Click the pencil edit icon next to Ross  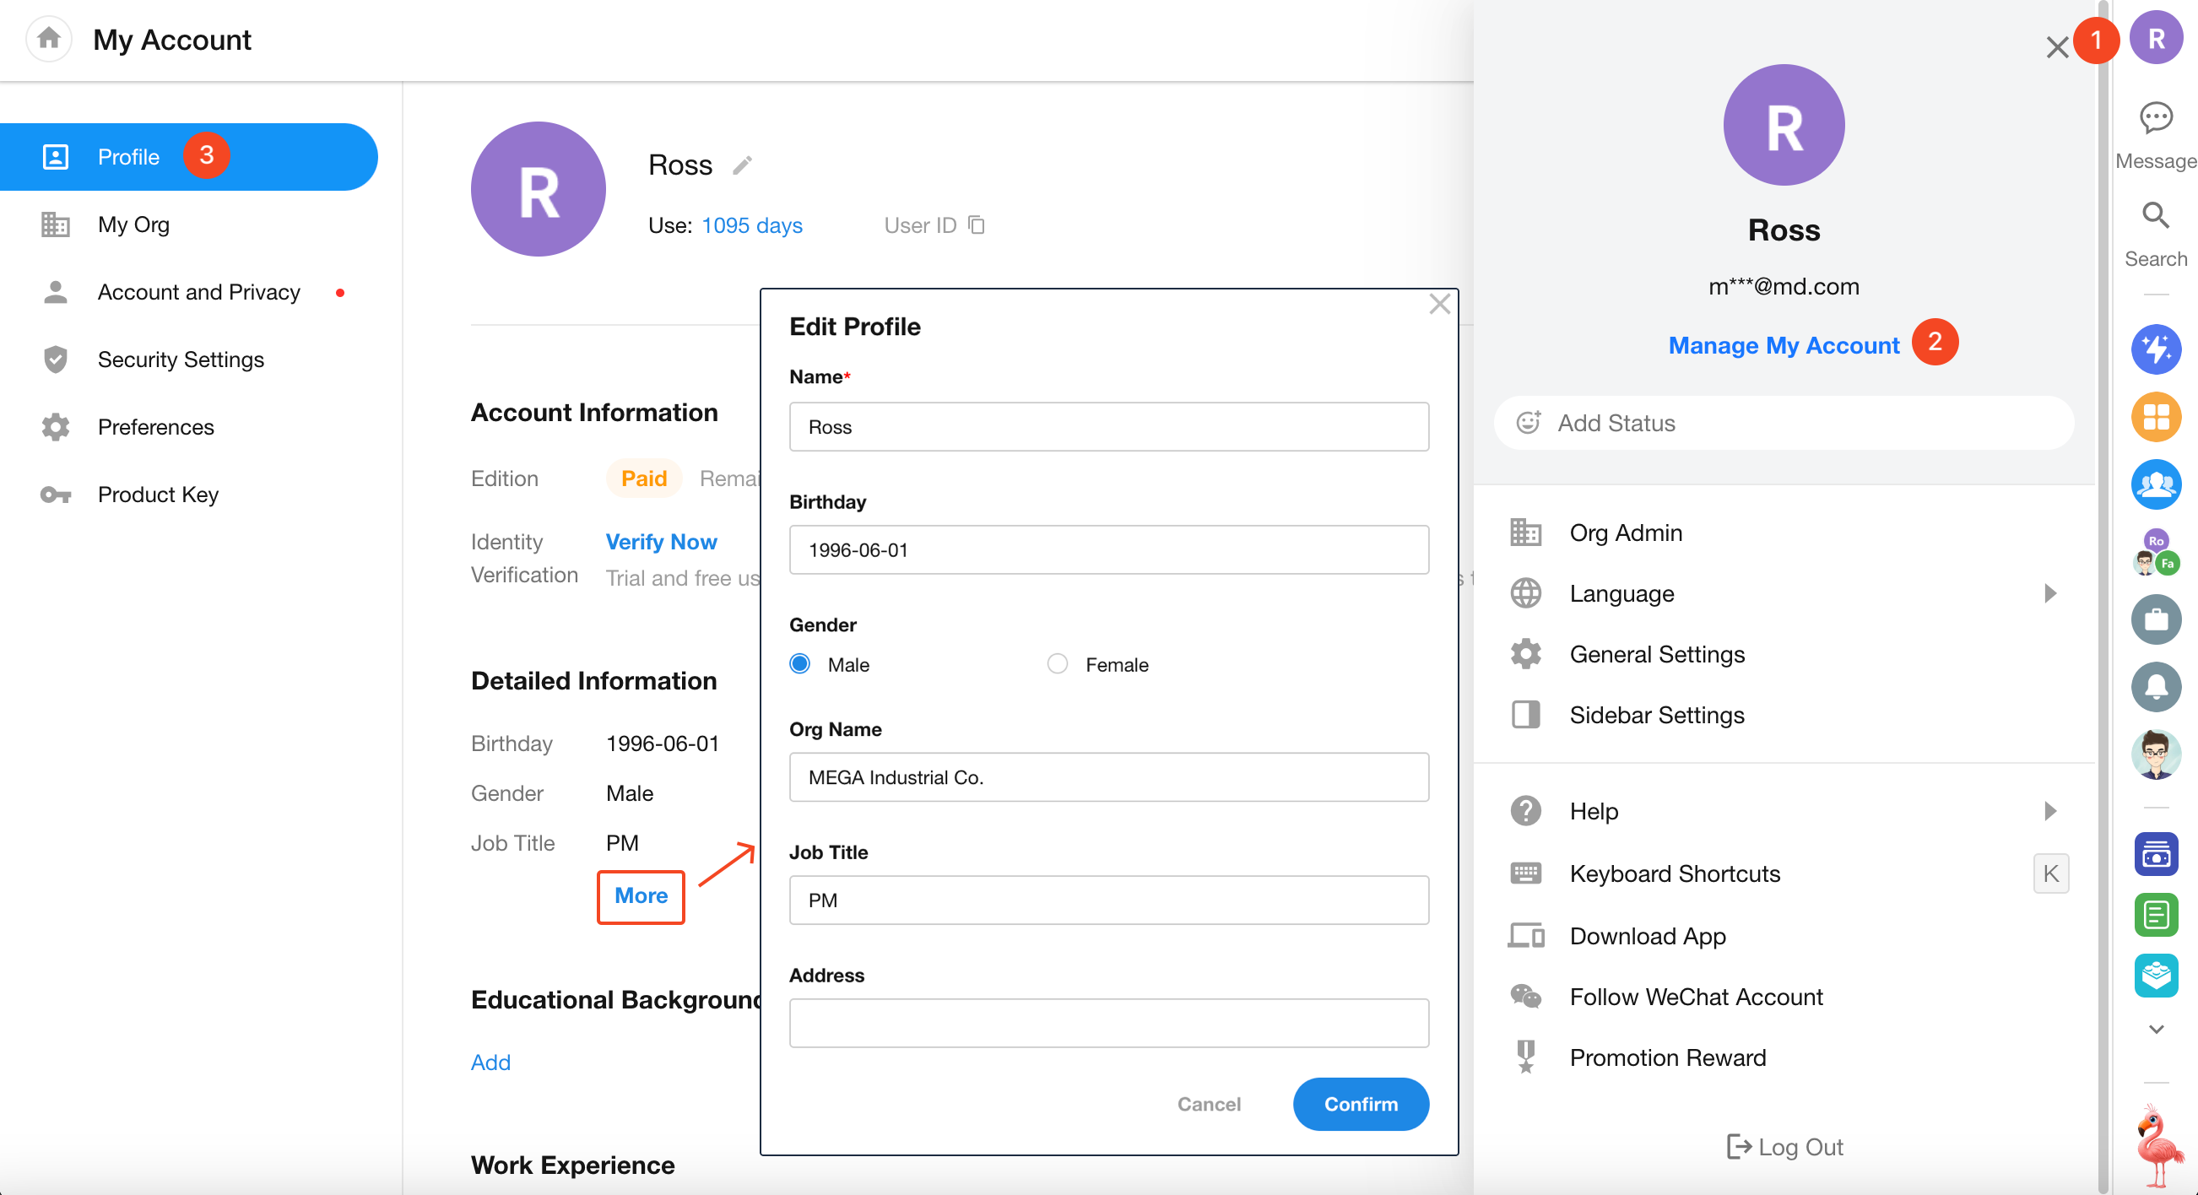point(741,165)
